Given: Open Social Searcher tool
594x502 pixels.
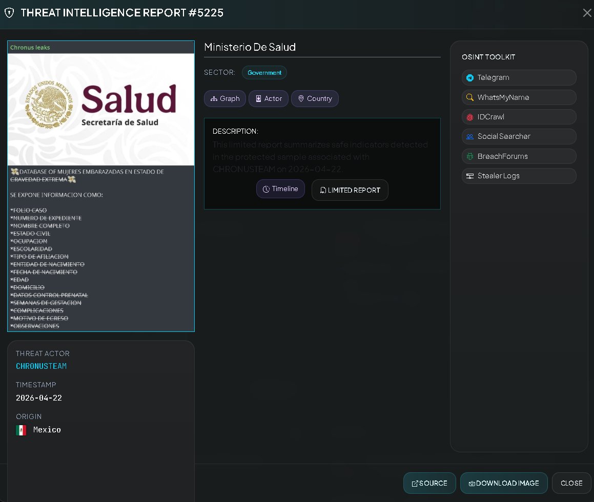Looking at the screenshot, I should point(519,137).
